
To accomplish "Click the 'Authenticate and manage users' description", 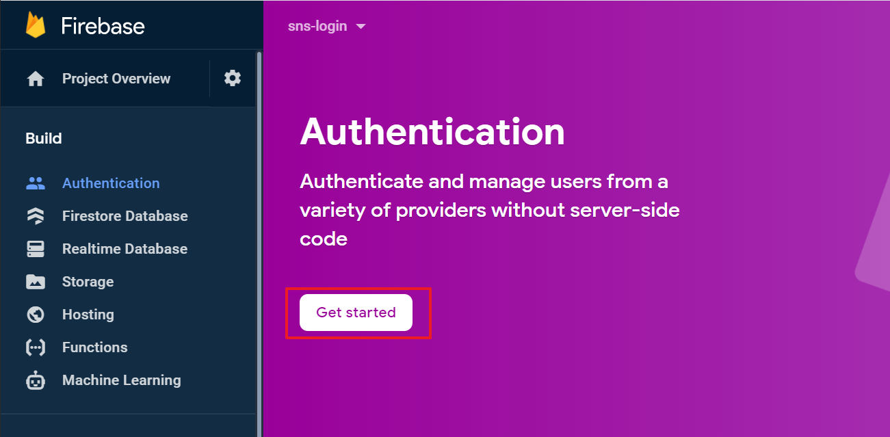I will [x=490, y=210].
